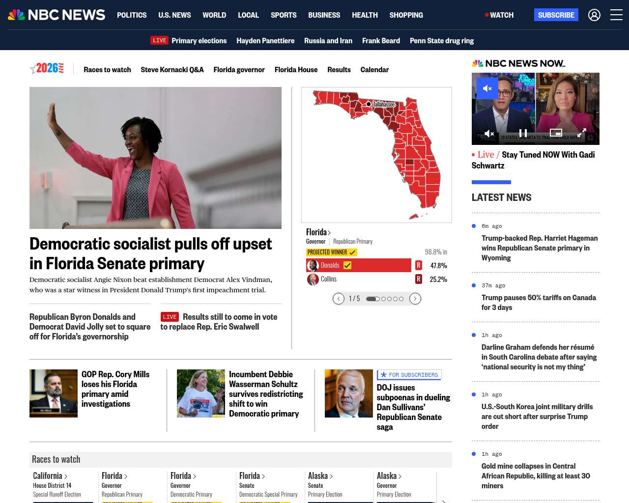Click the Collins candidate avatar
Image resolution: width=629 pixels, height=503 pixels.
click(313, 279)
